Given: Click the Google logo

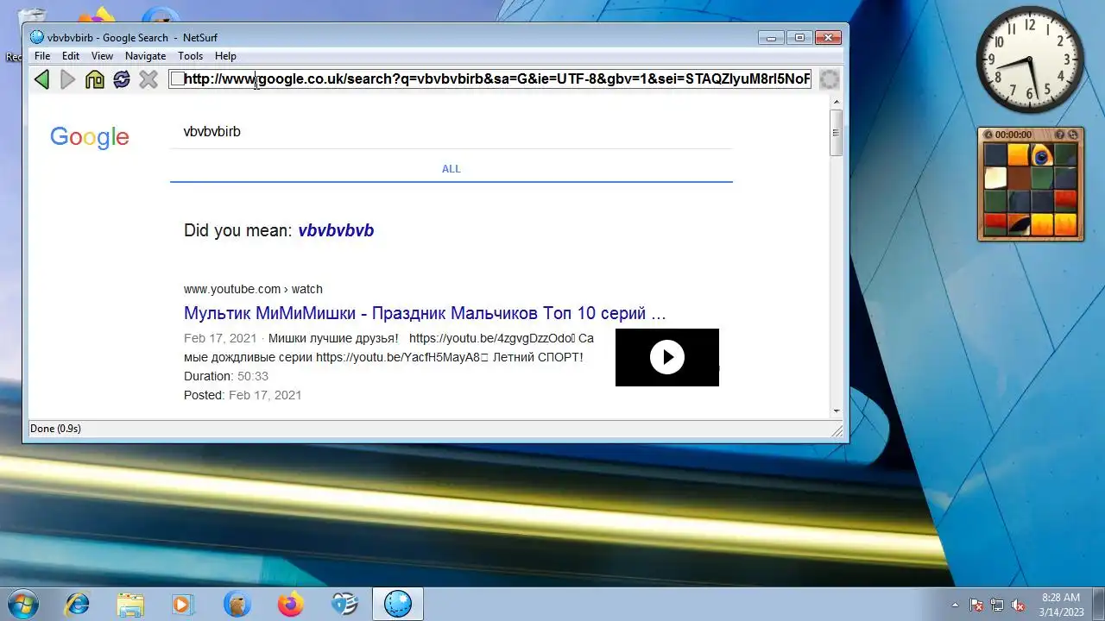Looking at the screenshot, I should click(x=90, y=137).
